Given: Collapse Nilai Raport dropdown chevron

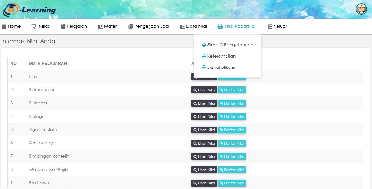Looking at the screenshot, I should tap(253, 26).
